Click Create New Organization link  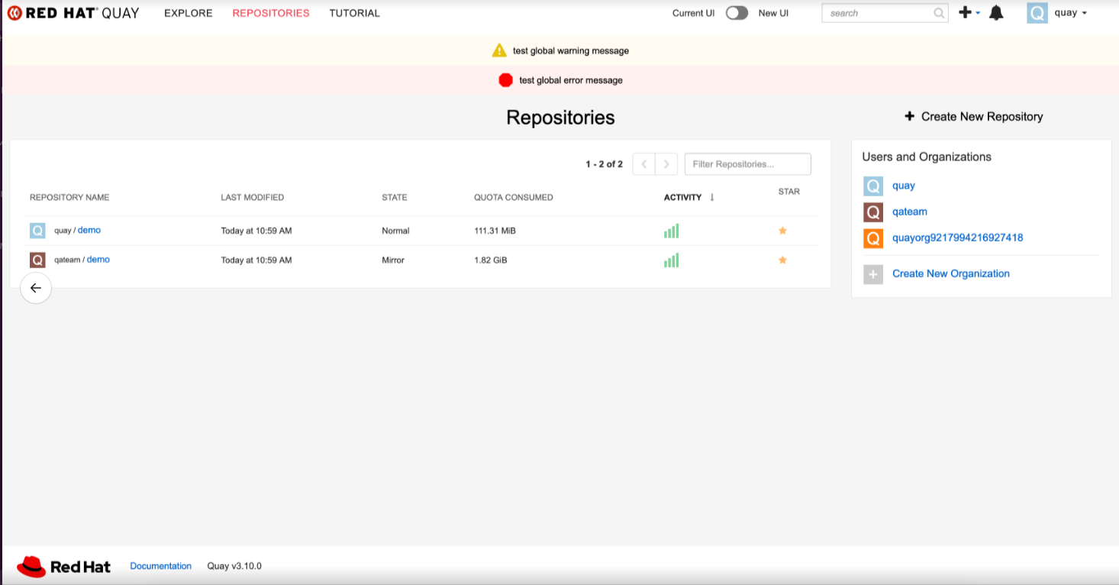point(951,273)
